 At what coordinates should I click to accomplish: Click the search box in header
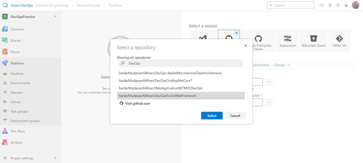(x=290, y=5)
